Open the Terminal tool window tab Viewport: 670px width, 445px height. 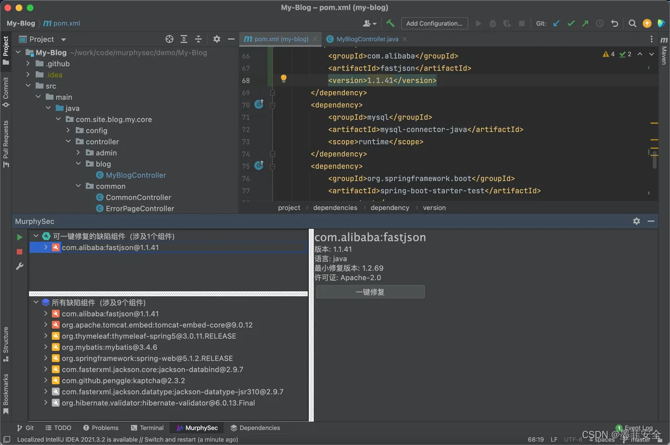click(x=147, y=428)
